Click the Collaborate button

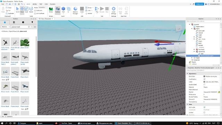click(199, 4)
